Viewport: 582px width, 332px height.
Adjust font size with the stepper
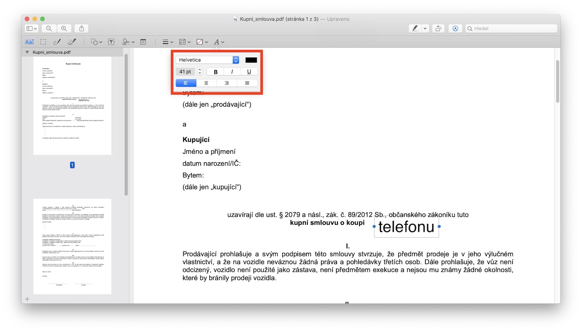coord(200,72)
